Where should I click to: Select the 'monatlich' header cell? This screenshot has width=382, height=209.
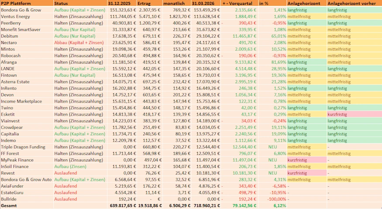(177, 3)
